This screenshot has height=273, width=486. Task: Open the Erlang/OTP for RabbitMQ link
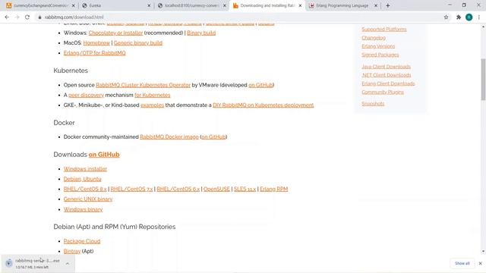coord(94,53)
